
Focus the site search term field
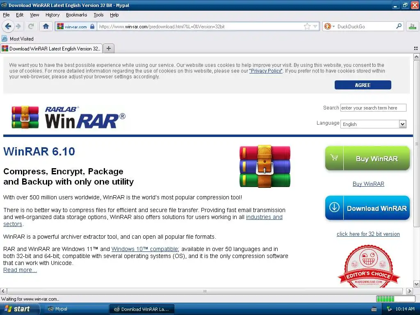(373, 108)
